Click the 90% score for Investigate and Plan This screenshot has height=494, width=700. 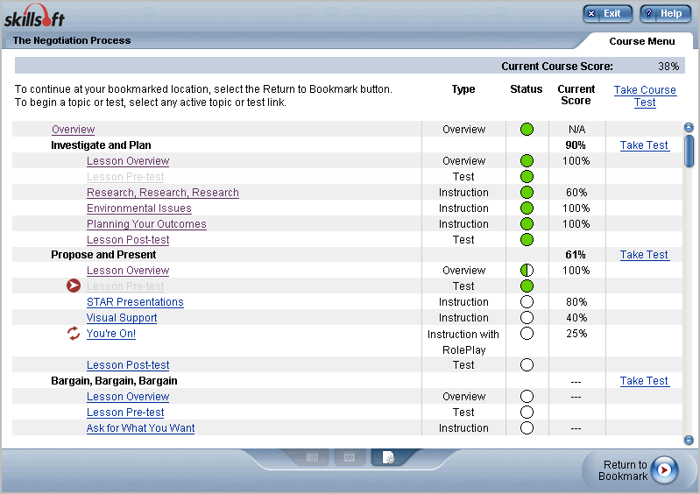pos(576,145)
